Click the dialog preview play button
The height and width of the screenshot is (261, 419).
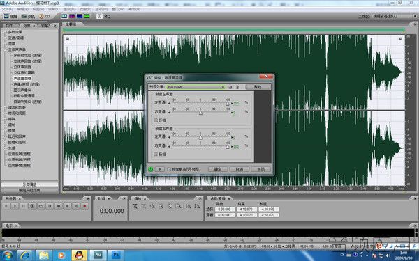160,169
